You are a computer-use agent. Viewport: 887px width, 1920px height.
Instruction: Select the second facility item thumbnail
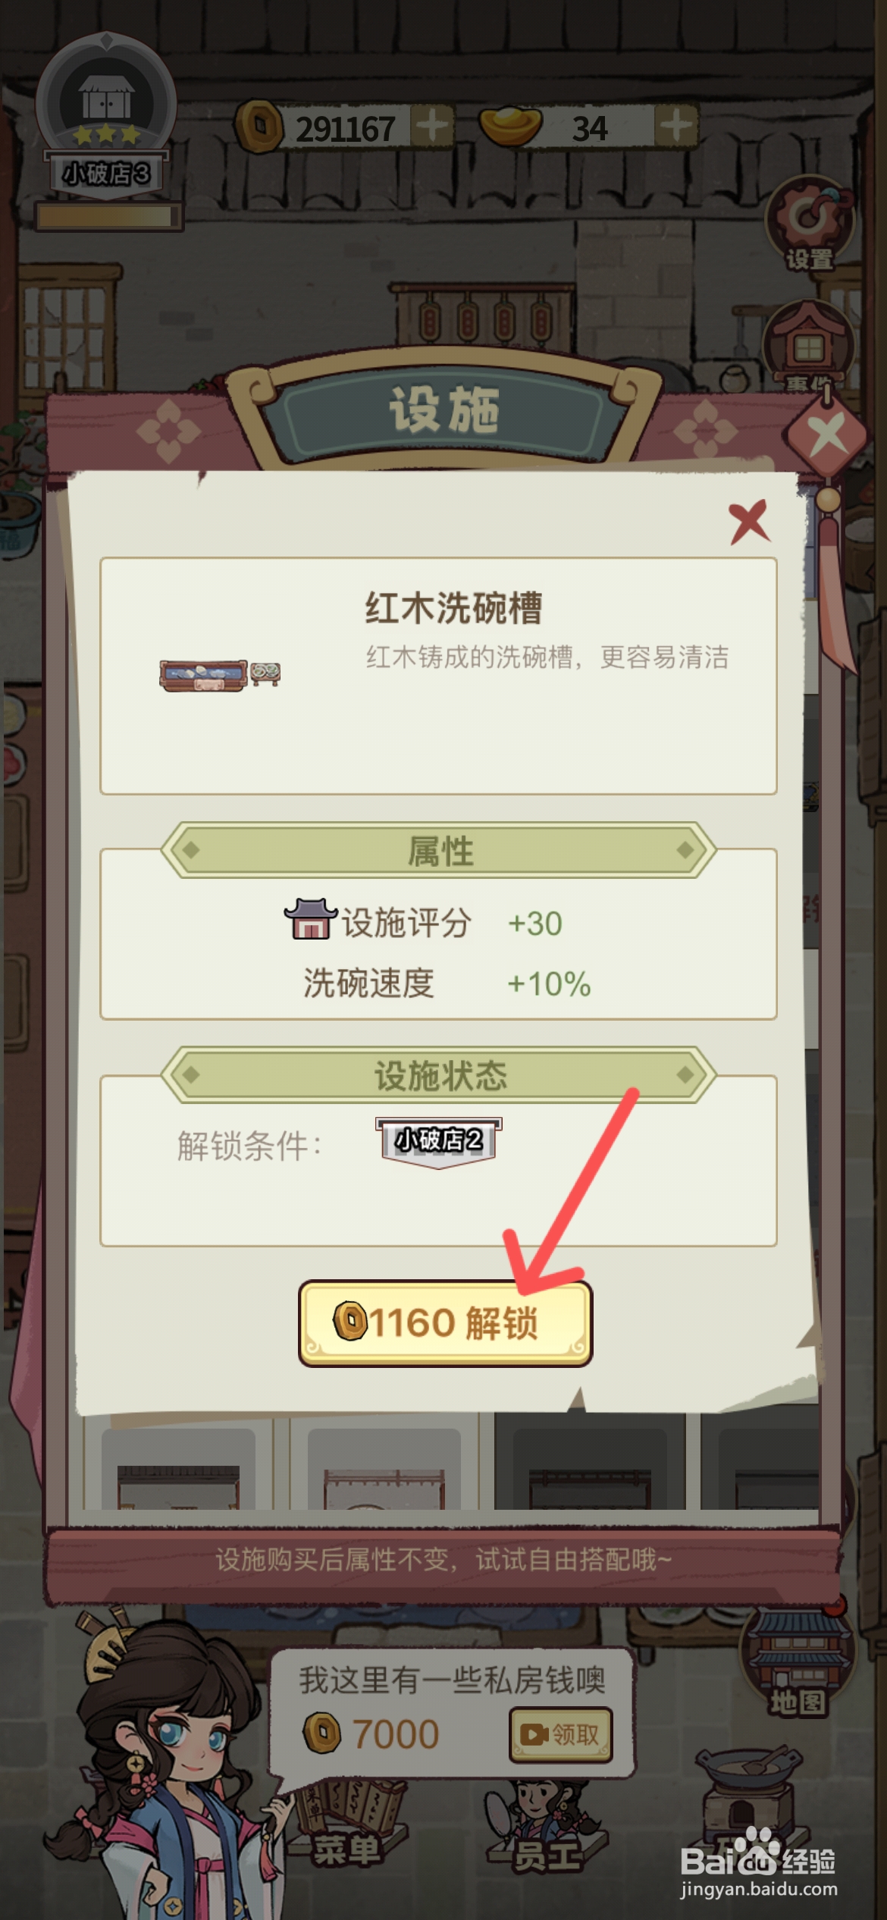(x=384, y=1470)
